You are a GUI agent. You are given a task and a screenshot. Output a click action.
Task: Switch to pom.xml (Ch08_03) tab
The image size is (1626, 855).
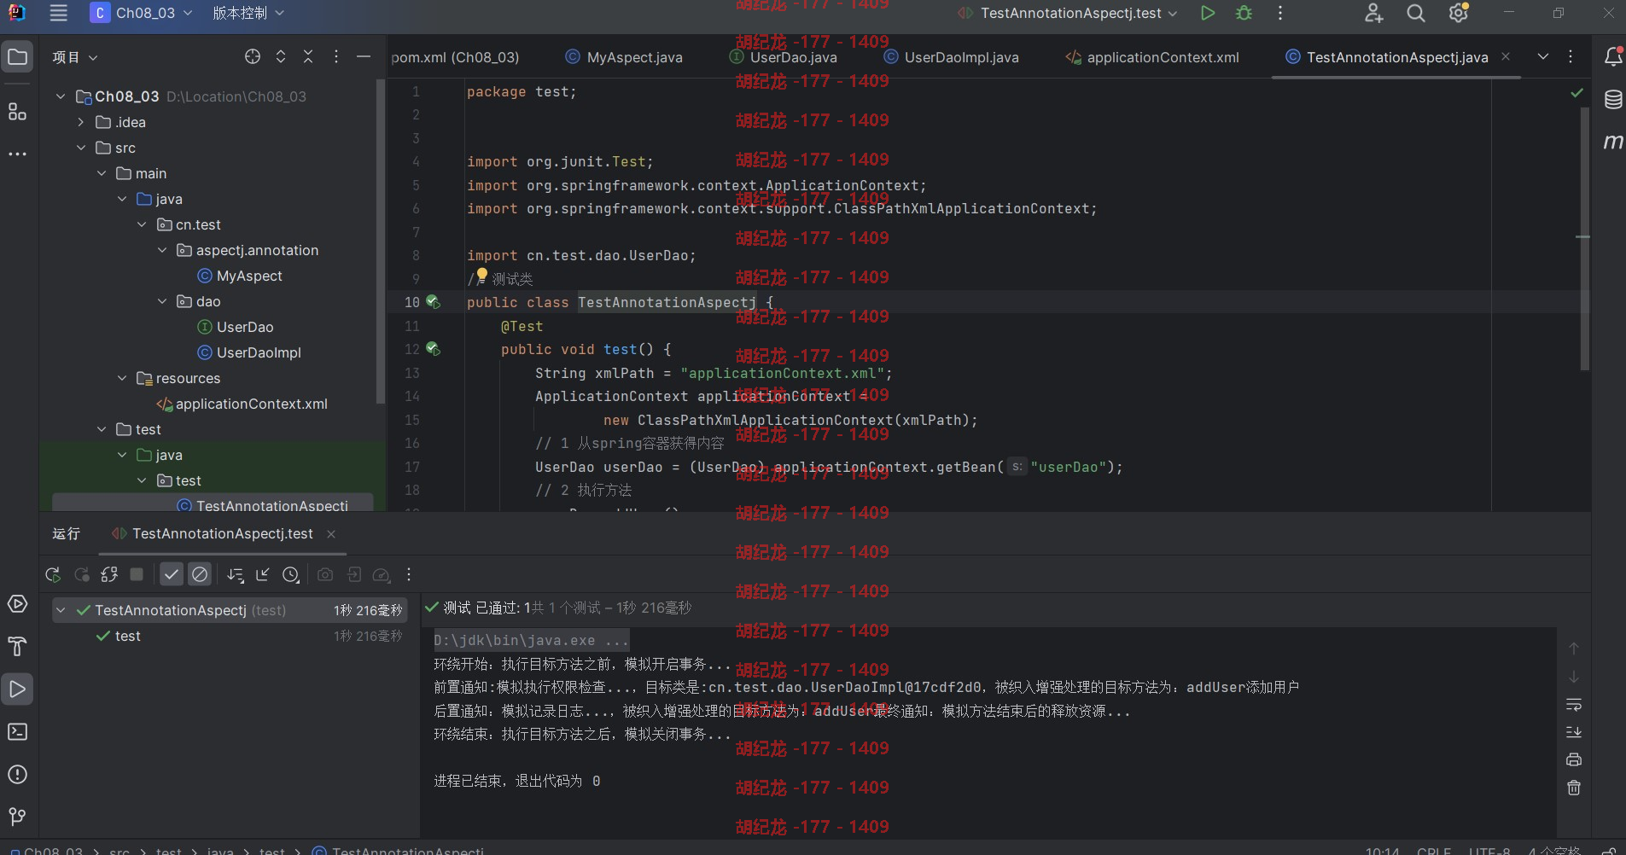click(x=455, y=57)
